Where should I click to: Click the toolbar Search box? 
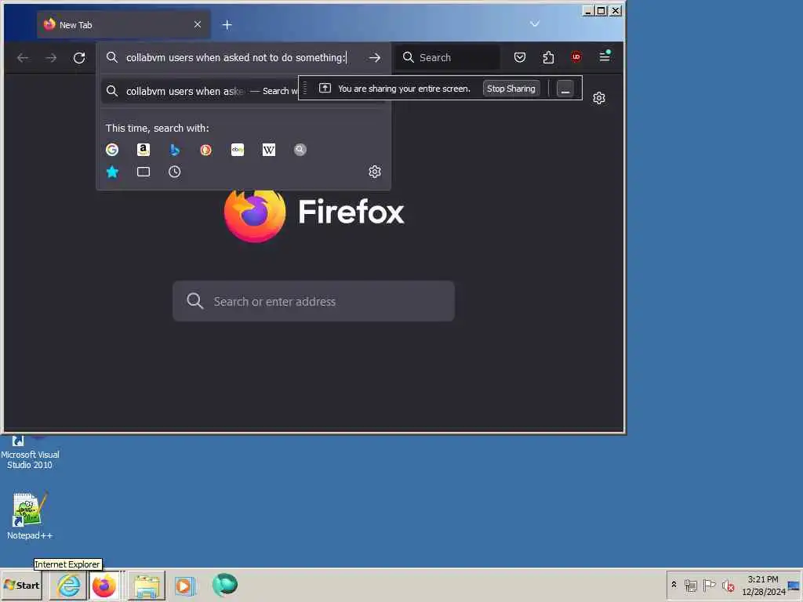[447, 57]
